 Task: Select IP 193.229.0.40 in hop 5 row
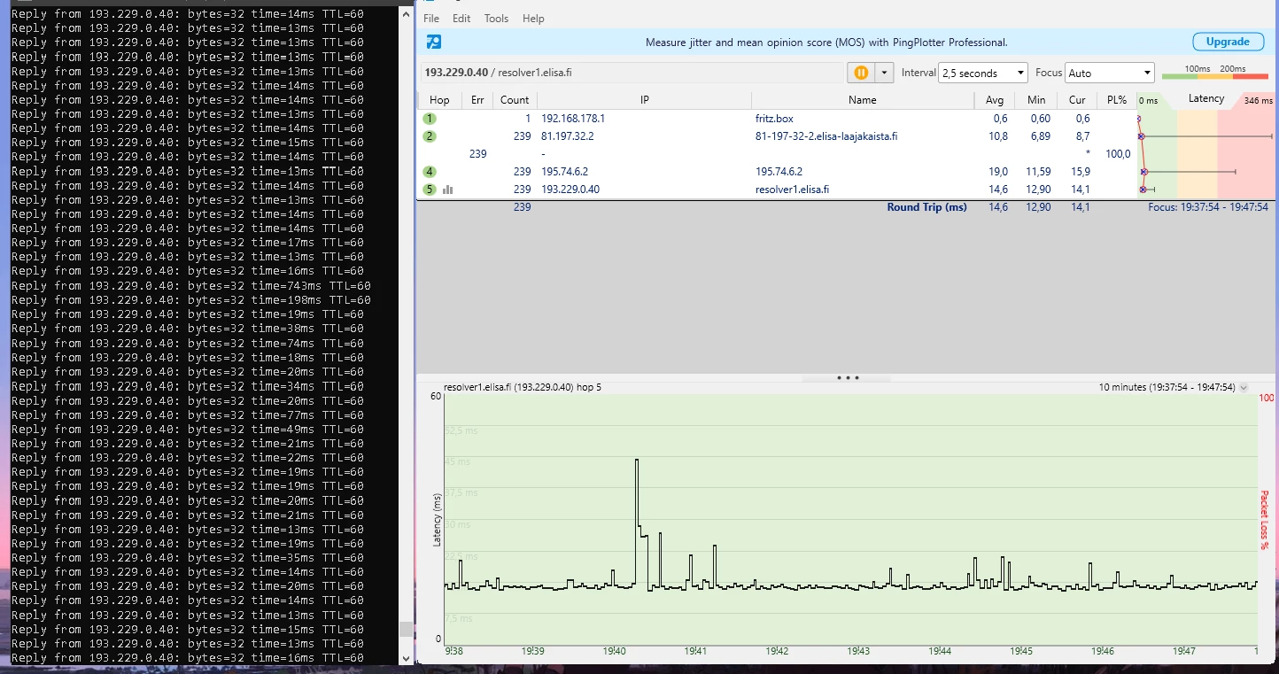tap(570, 190)
